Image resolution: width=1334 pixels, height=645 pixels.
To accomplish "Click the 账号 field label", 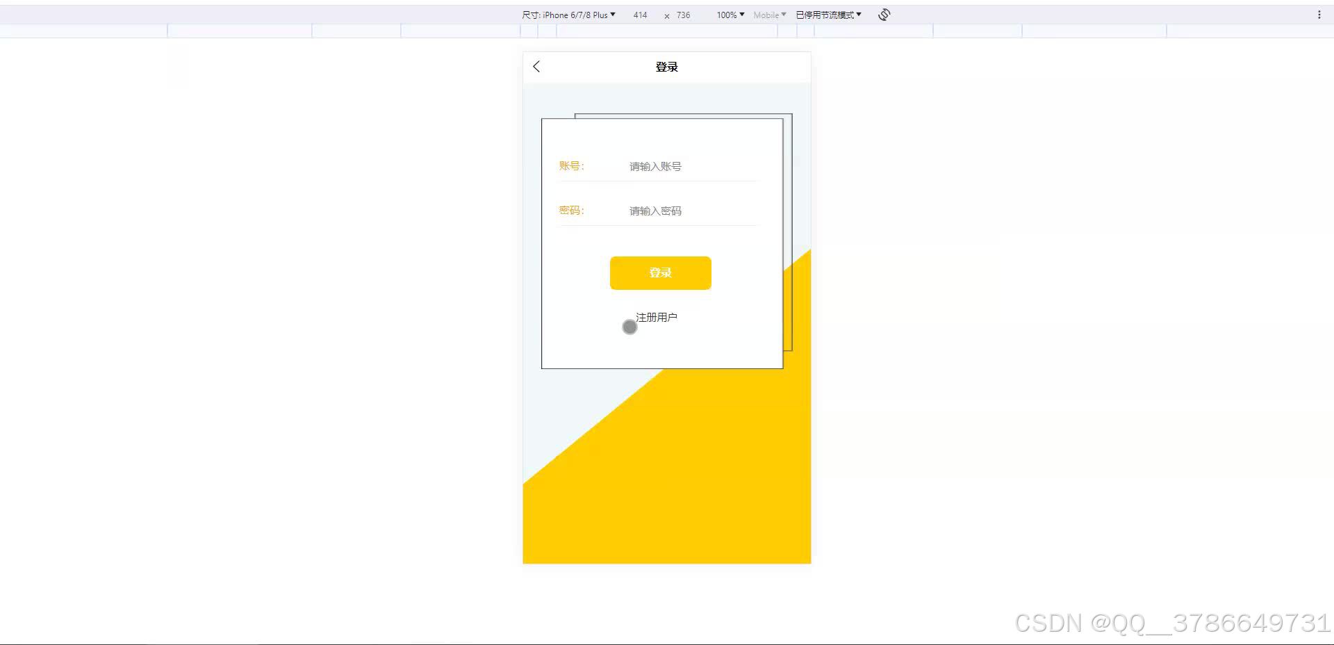I will (570, 165).
